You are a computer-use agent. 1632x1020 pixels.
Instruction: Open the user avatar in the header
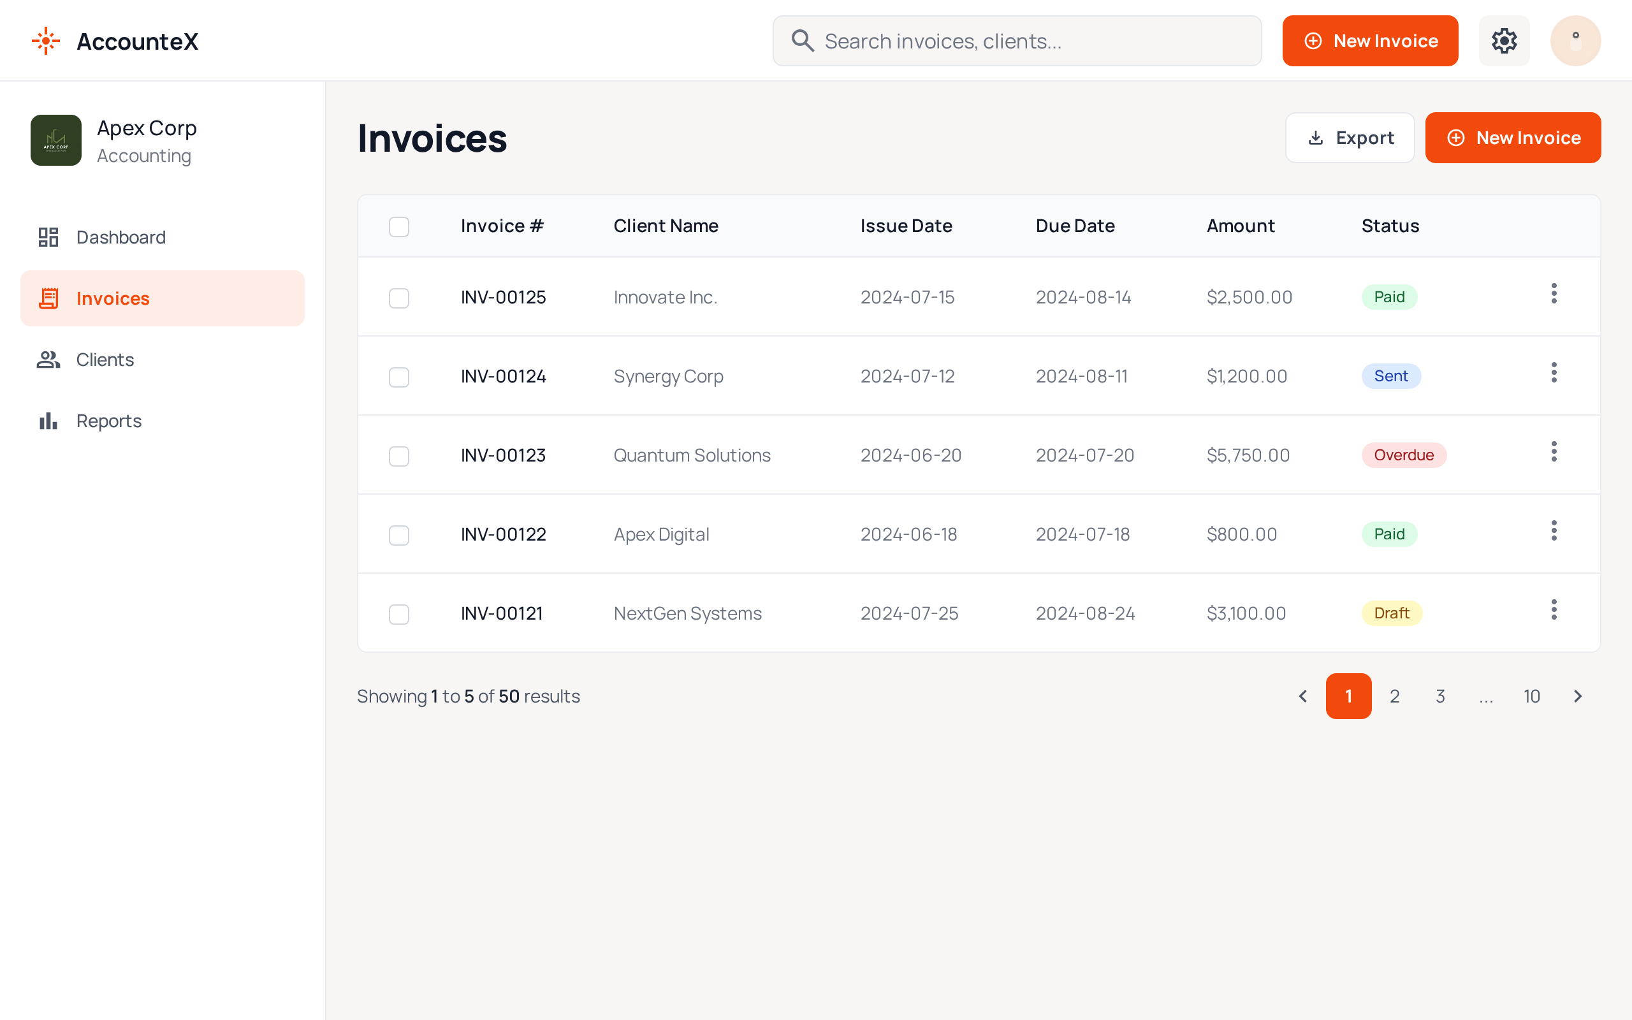click(x=1575, y=40)
